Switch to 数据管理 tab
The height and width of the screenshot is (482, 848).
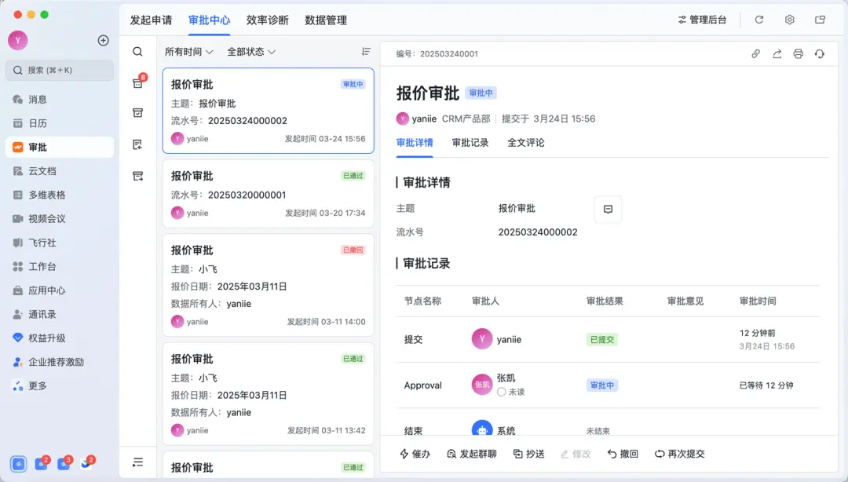326,20
